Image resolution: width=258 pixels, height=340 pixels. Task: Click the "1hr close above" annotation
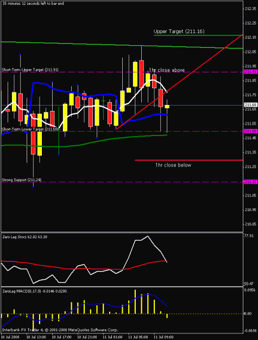(x=167, y=70)
